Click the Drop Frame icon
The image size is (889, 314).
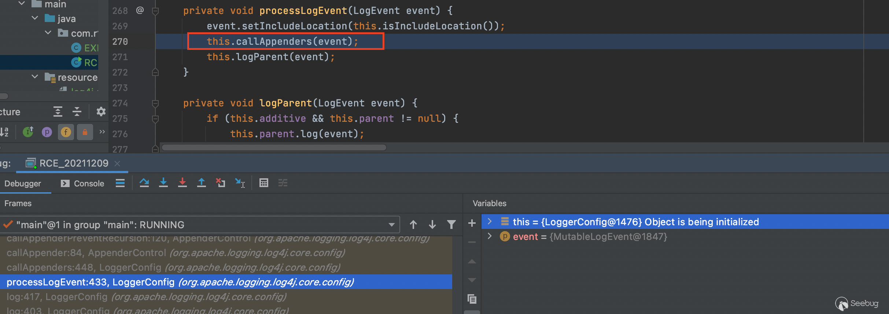tap(220, 183)
